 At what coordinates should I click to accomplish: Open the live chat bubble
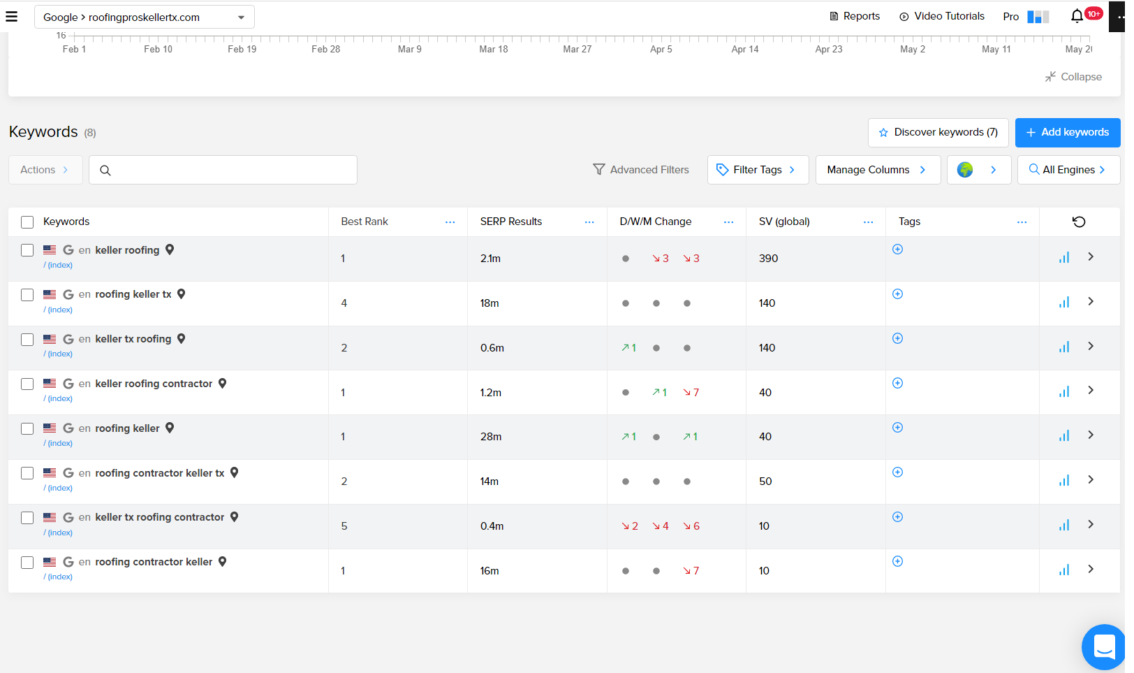[1104, 646]
